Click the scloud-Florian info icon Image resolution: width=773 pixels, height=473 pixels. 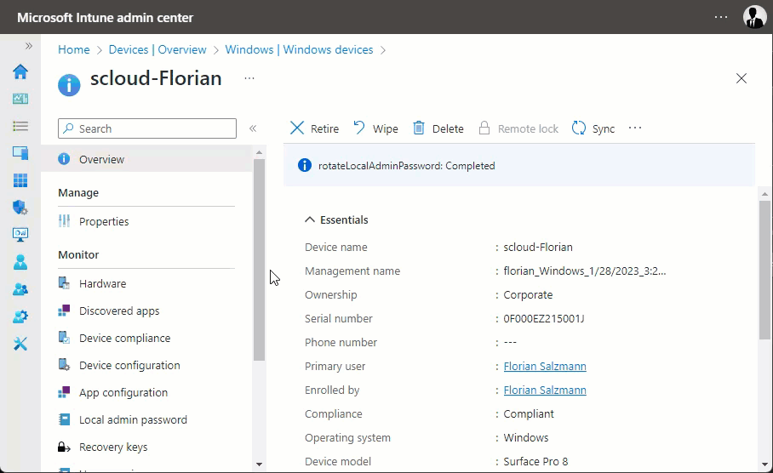point(69,85)
